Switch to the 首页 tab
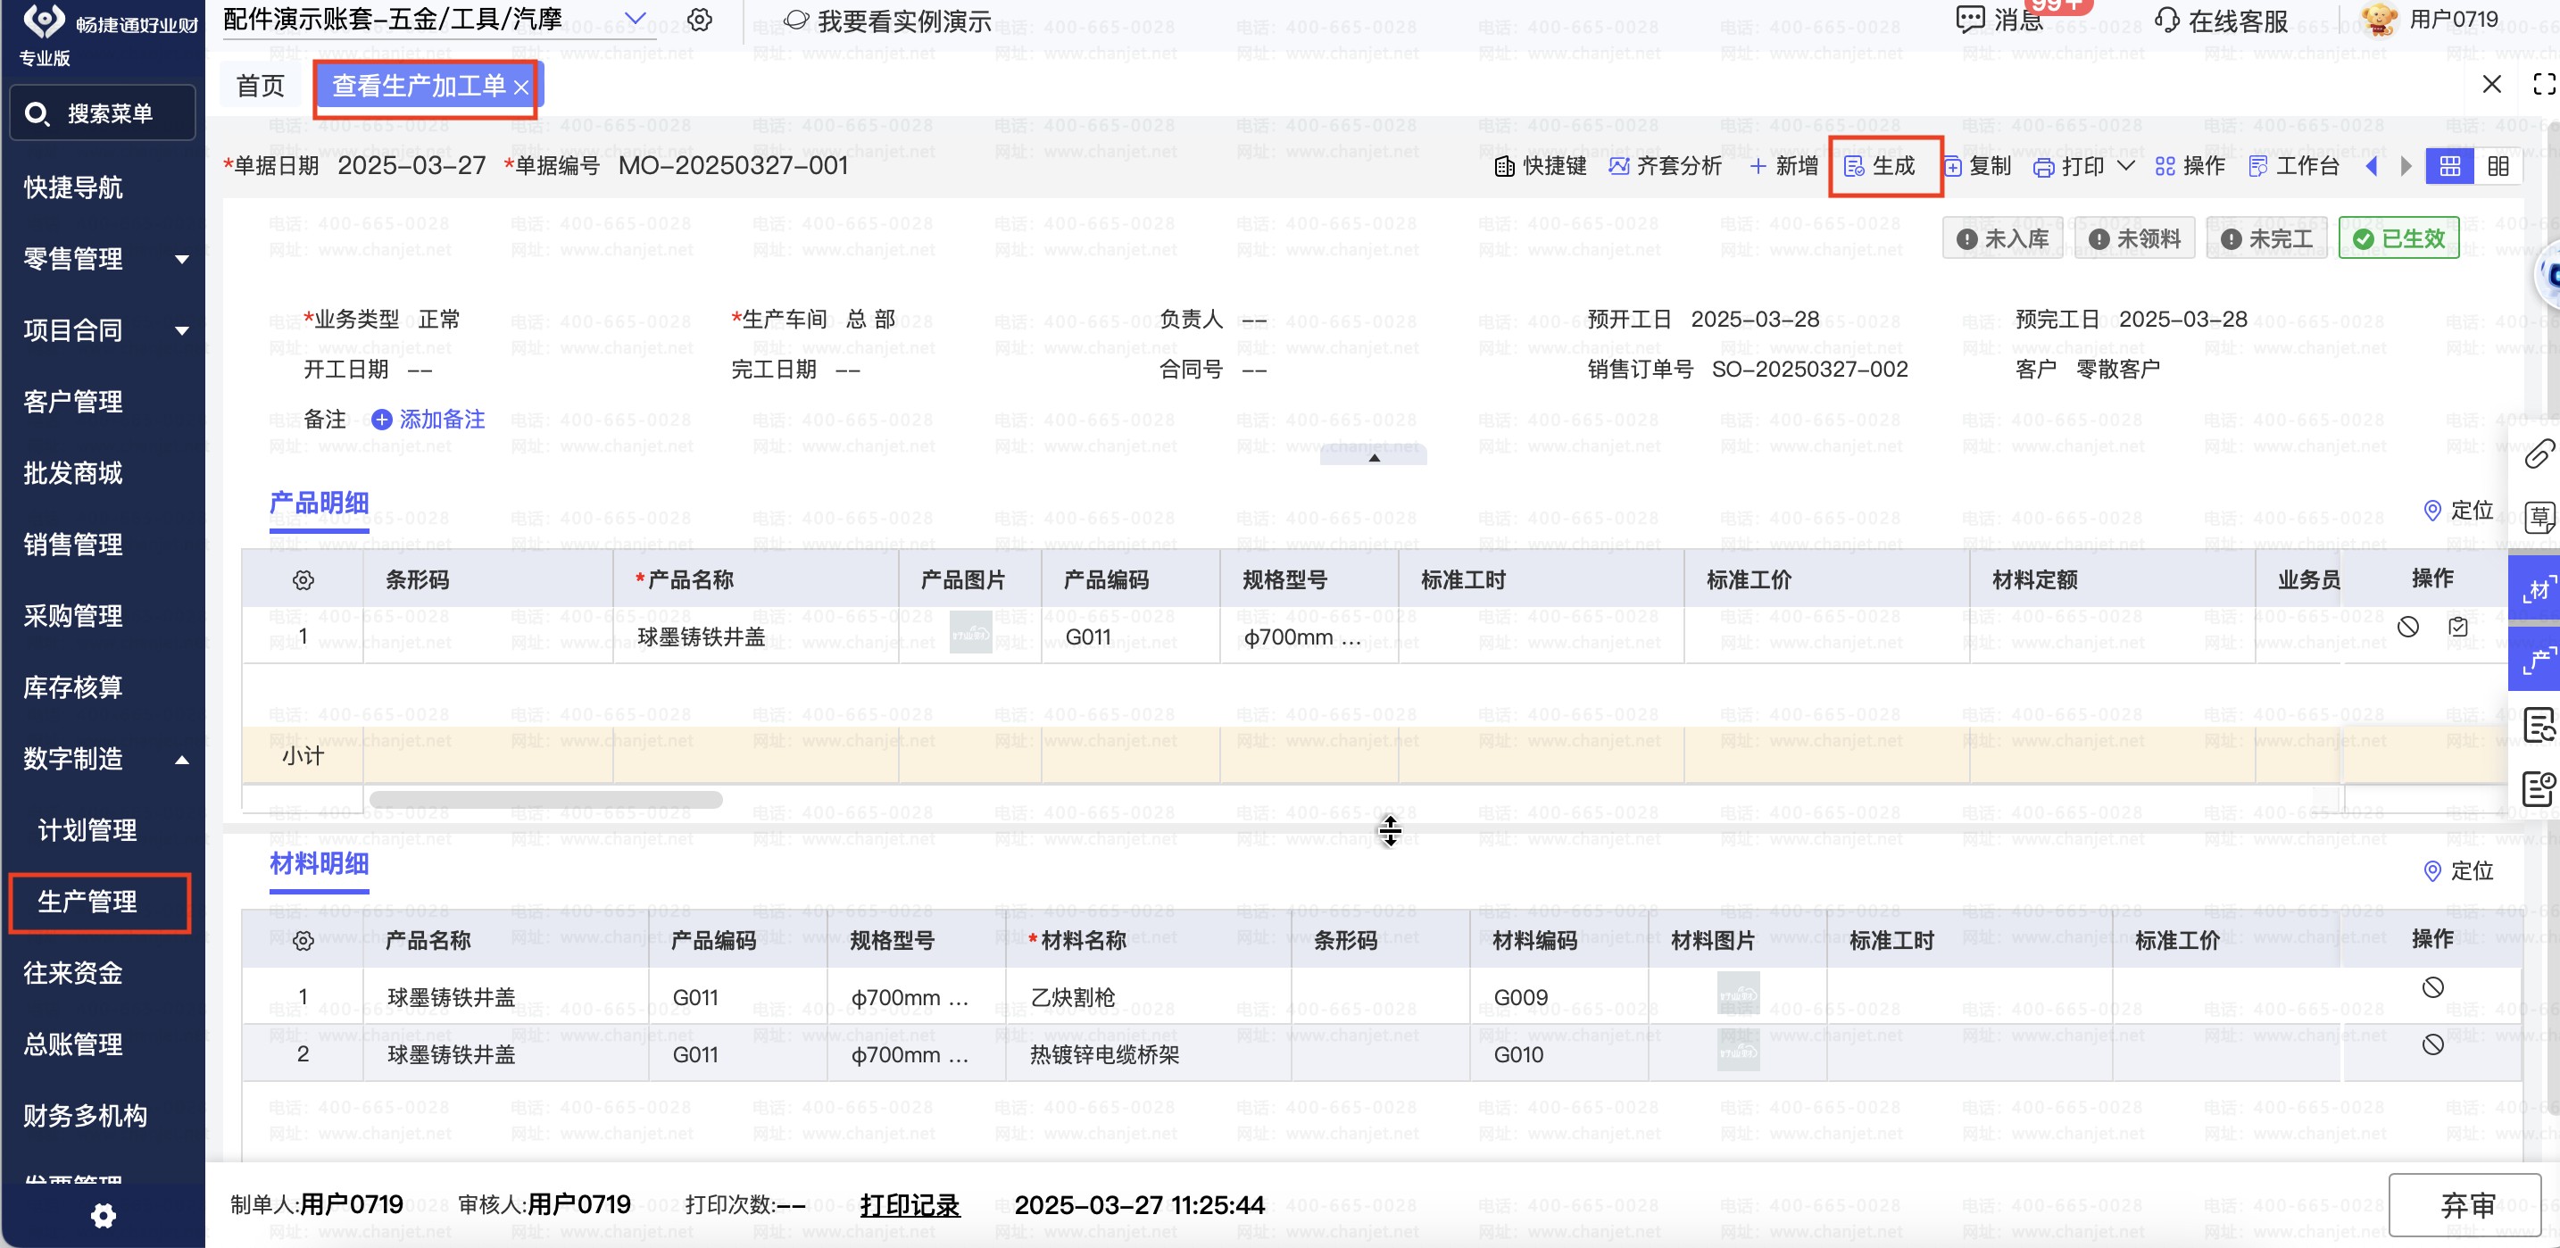 (x=261, y=86)
